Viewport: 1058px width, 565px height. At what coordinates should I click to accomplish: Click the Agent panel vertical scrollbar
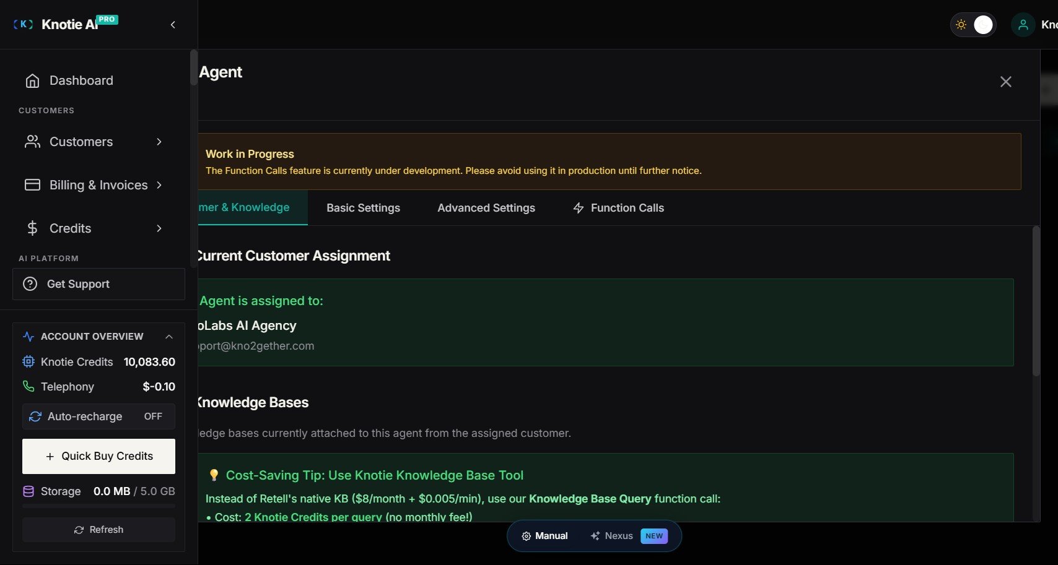click(x=1036, y=301)
